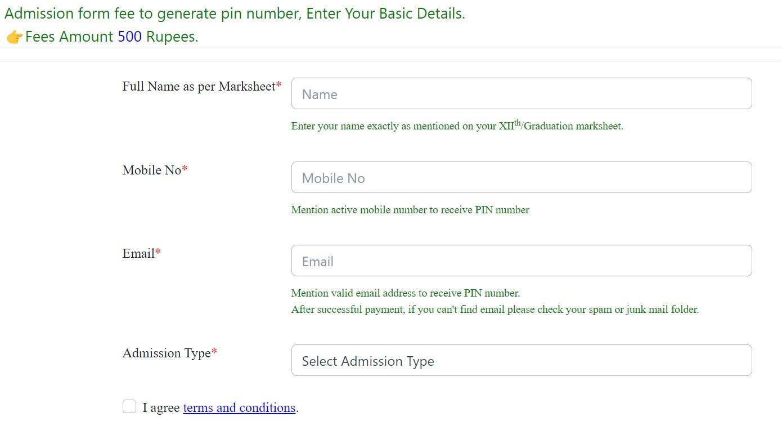Click the Email input field
Image resolution: width=782 pixels, height=426 pixels.
click(521, 260)
